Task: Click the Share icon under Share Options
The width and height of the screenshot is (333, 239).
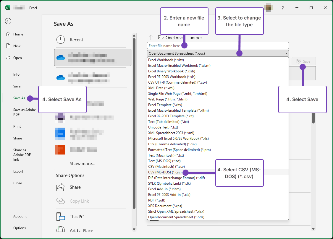Action: pyautogui.click(x=60, y=187)
